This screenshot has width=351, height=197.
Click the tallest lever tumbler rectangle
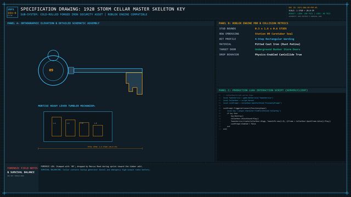56,126
